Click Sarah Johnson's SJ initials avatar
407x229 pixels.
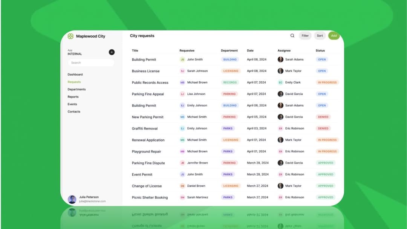[x=182, y=71]
